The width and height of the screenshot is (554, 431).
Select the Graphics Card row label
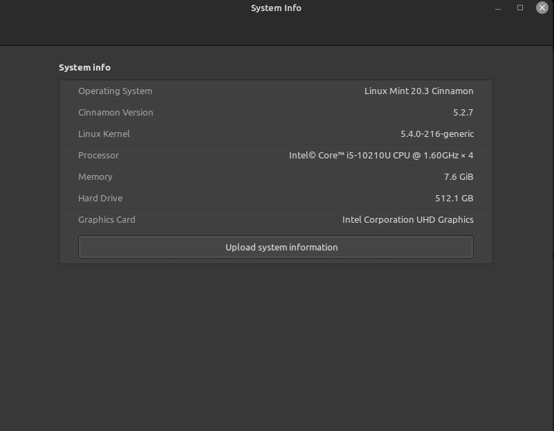tap(107, 219)
